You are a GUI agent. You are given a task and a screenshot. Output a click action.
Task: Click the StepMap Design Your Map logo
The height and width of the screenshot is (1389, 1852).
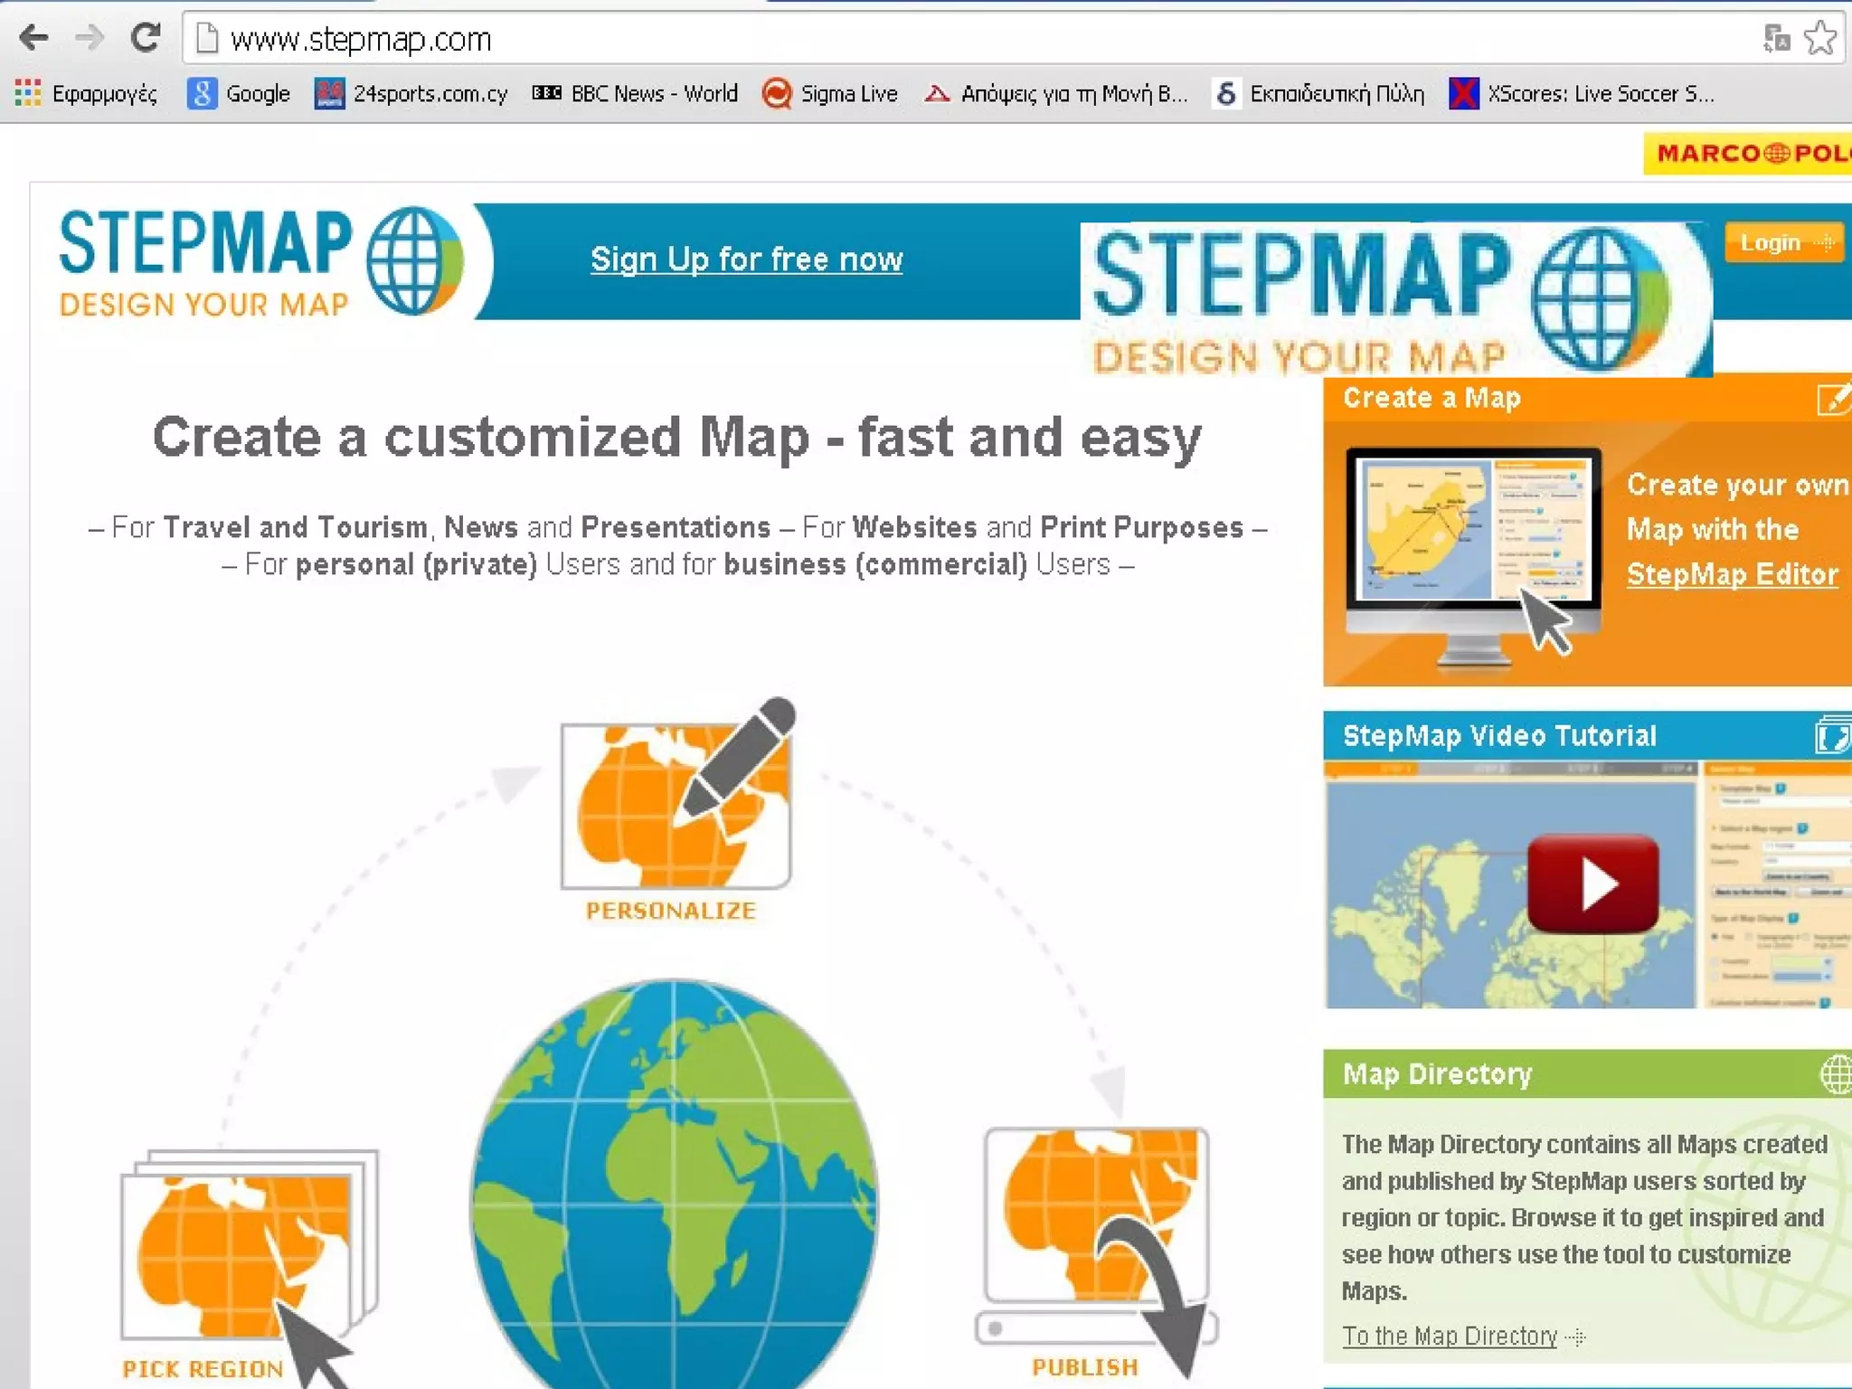click(x=260, y=262)
